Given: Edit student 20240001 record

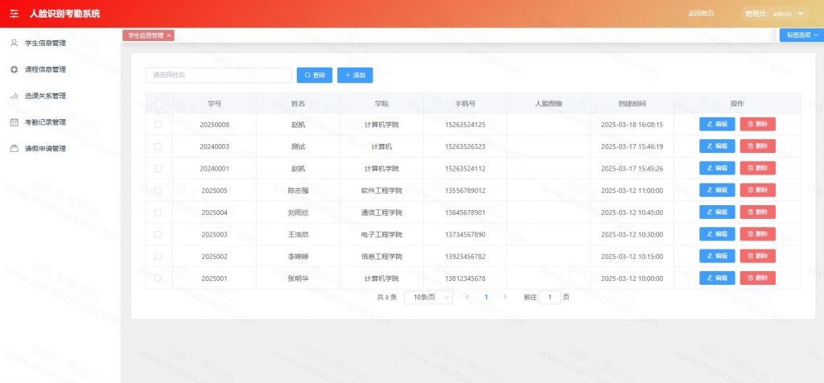Looking at the screenshot, I should click(717, 168).
